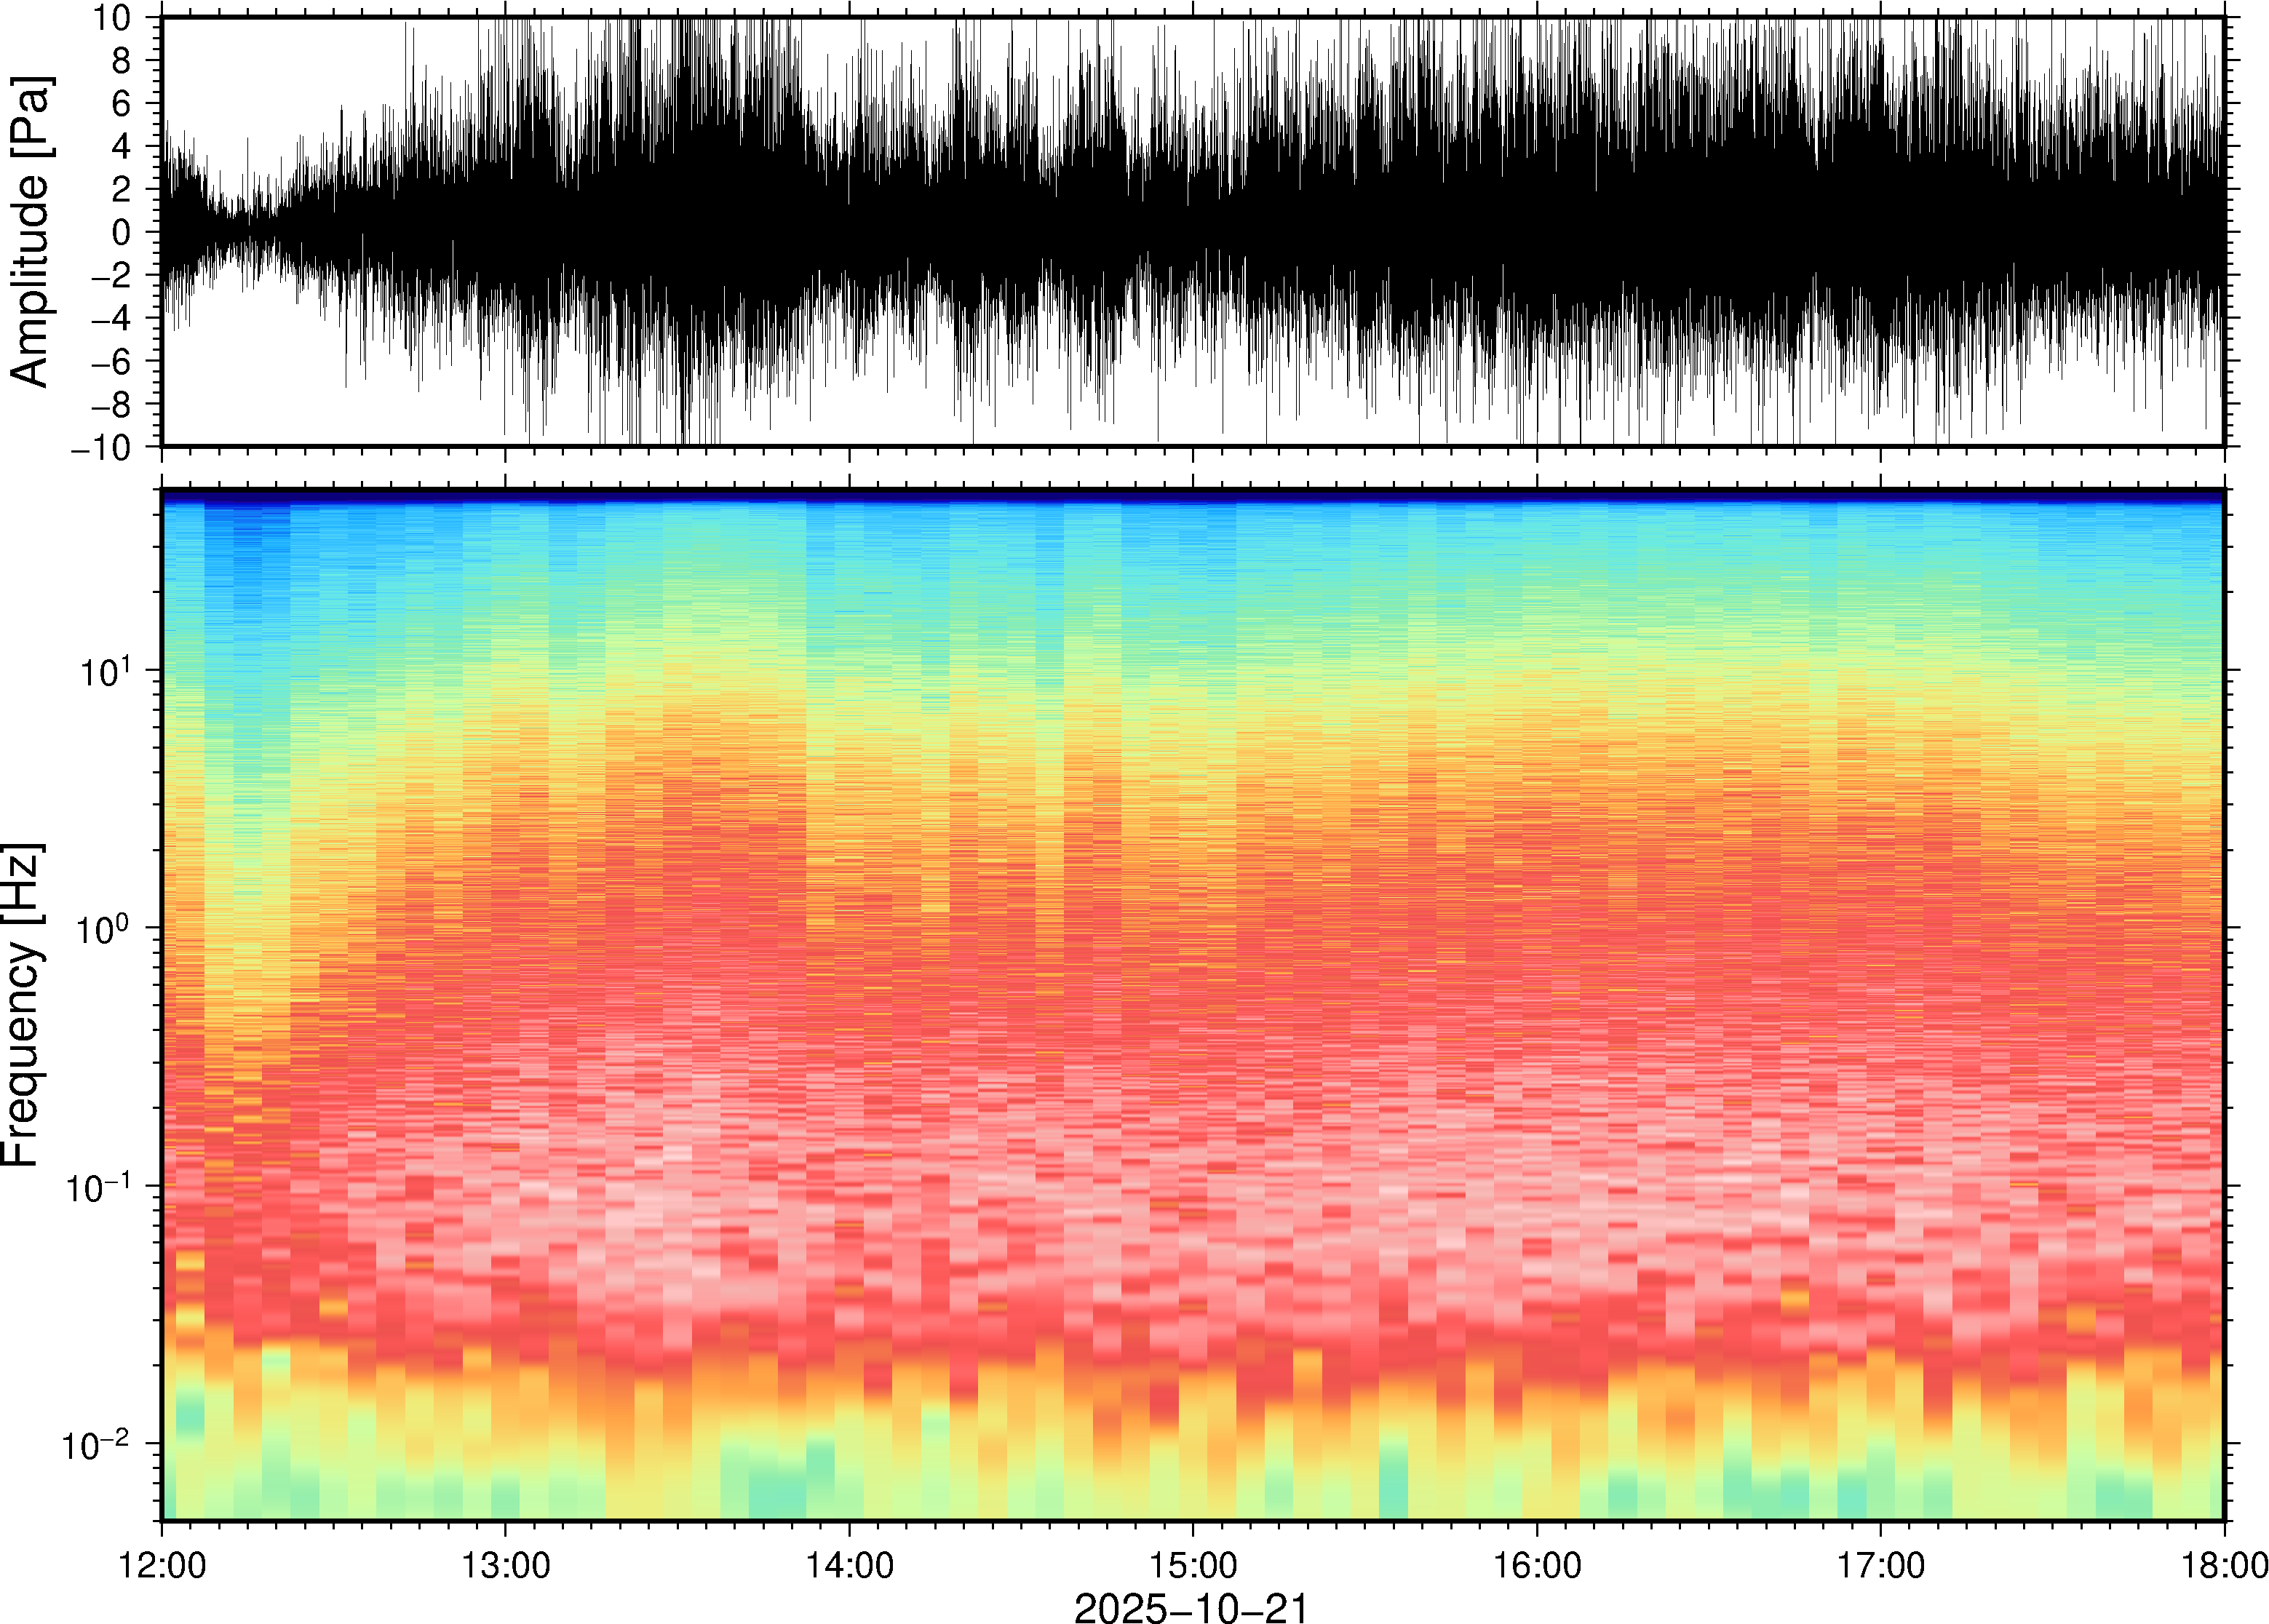This screenshot has height=1624, width=2269.
Task: Click the 10⁻¹ frequency tick label
Action: click(99, 1185)
